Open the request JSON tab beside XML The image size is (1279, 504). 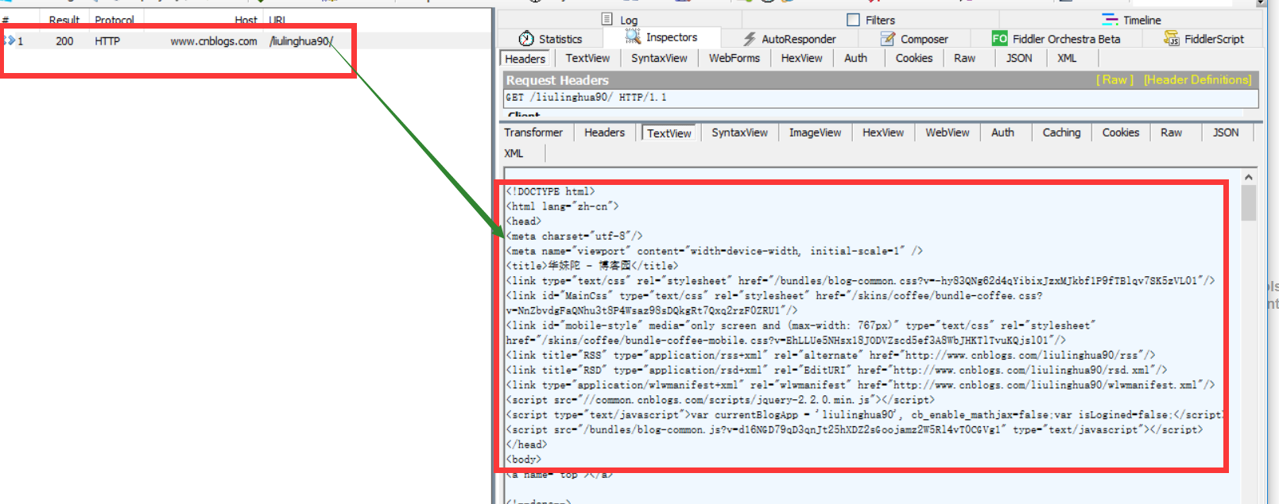(x=1019, y=58)
